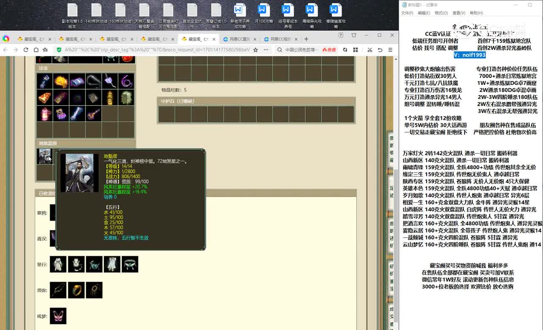Click the white skirt cloak in 景行 row
The width and height of the screenshot is (543, 330).
click(112, 264)
